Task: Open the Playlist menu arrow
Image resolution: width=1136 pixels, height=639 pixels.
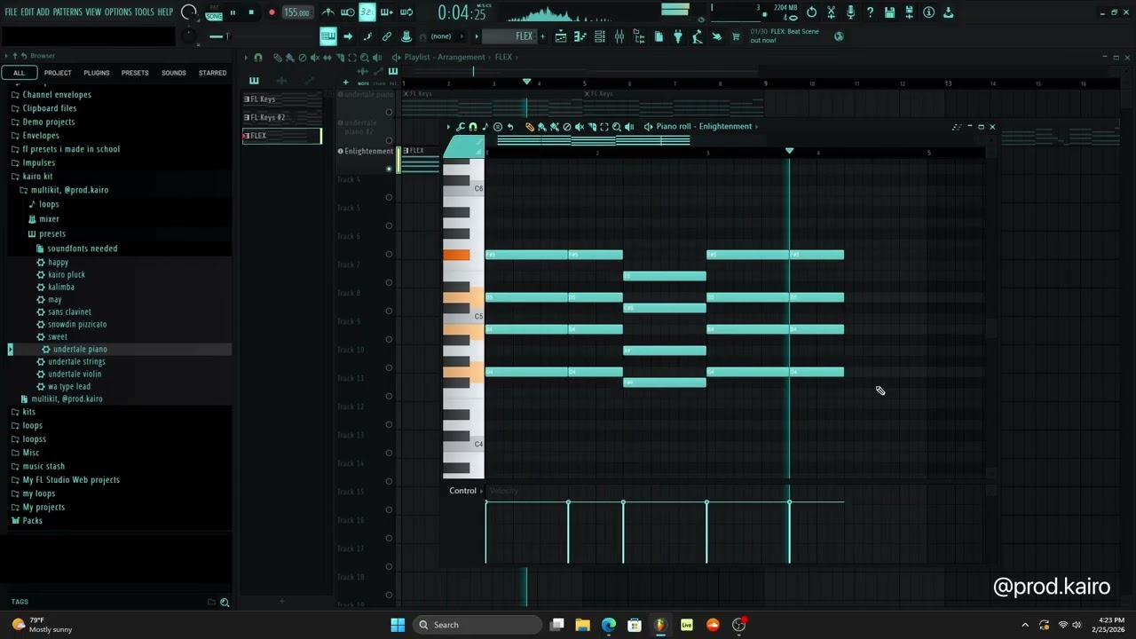Action: point(246,58)
